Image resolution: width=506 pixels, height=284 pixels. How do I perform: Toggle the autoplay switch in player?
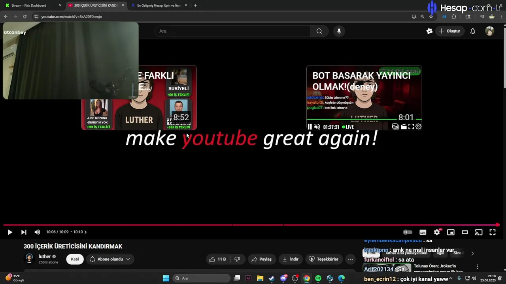pos(408,232)
